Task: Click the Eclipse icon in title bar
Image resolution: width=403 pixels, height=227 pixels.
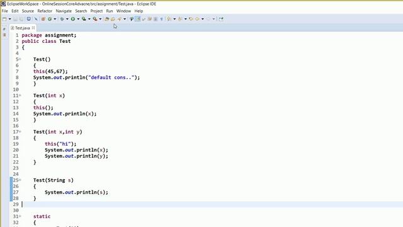Action: [3, 4]
